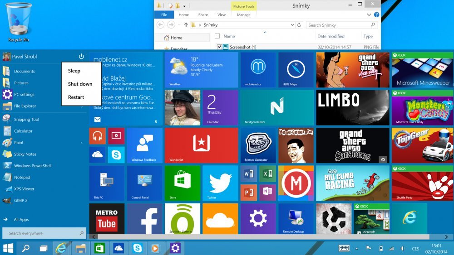
Task: Open the on-screen keyboard tray icon
Action: [344, 248]
